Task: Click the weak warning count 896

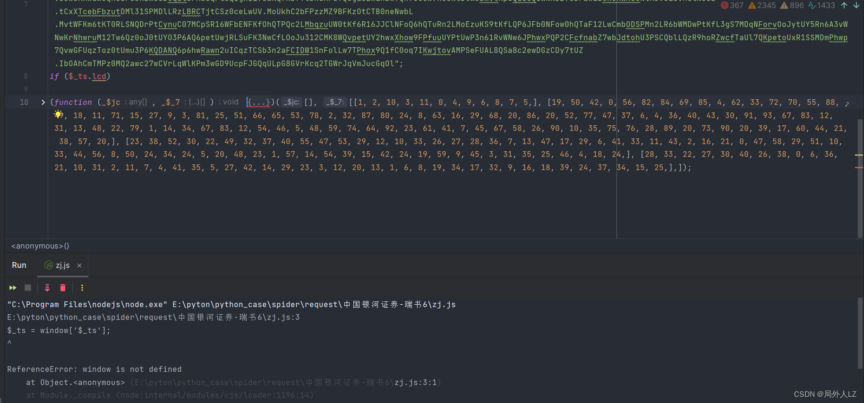Action: (x=792, y=6)
